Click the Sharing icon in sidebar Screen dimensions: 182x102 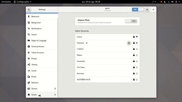pyautogui.click(x=29, y=65)
